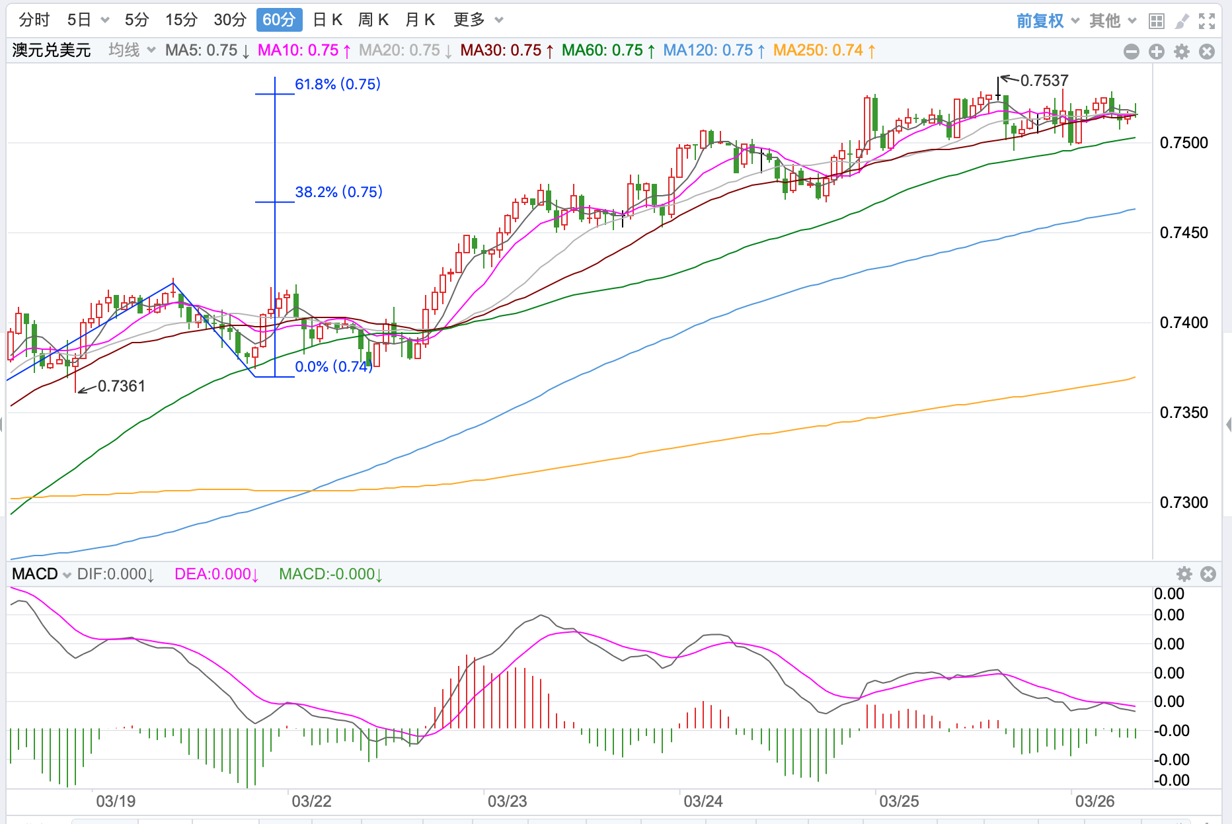This screenshot has width=1232, height=824.
Task: Click the MACD value readout label
Action: [331, 574]
